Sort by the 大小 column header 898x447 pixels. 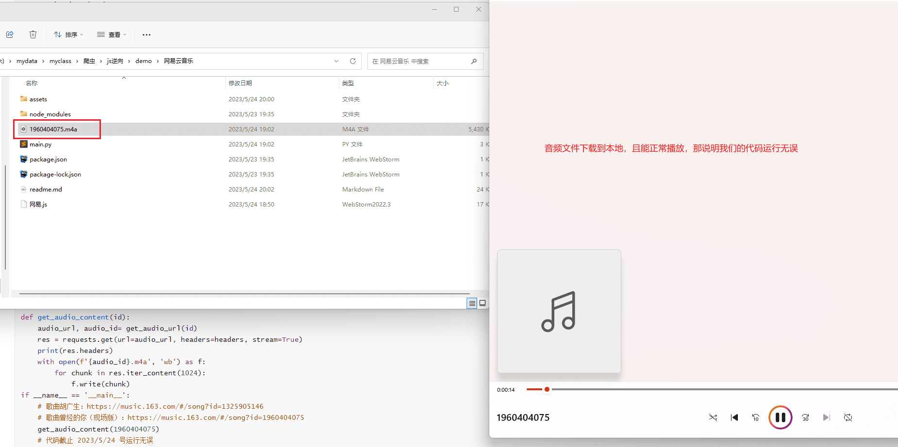443,83
